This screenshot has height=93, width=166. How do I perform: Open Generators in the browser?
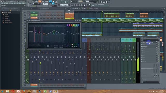[8, 20]
